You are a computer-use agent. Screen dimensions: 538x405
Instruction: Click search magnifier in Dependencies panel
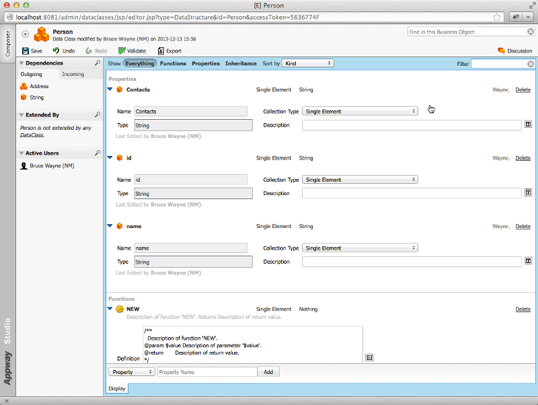(x=98, y=63)
